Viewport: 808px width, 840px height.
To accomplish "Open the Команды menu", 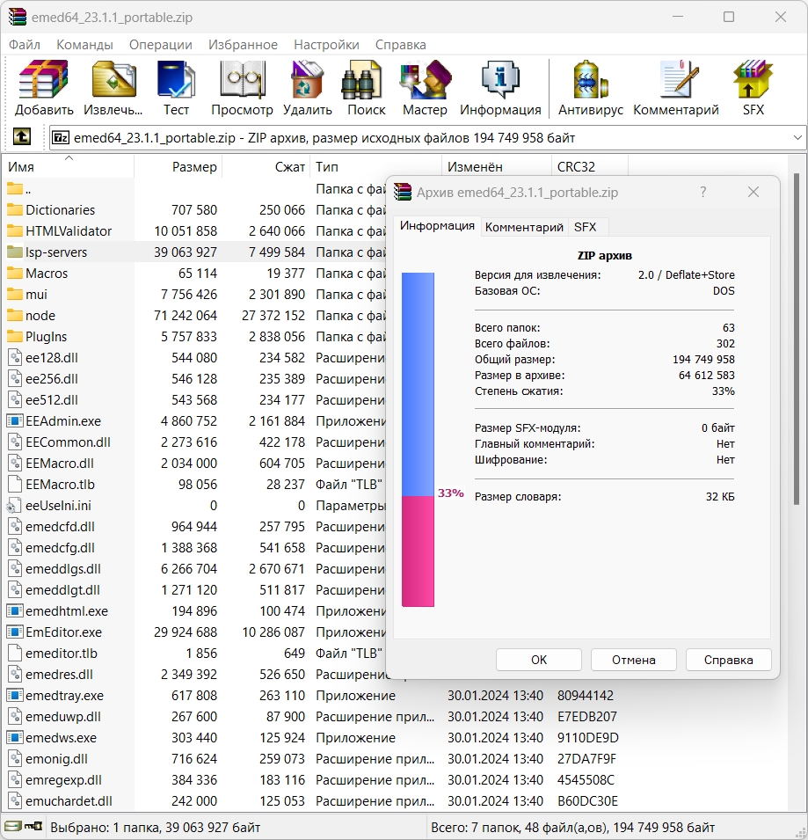I will 84,45.
